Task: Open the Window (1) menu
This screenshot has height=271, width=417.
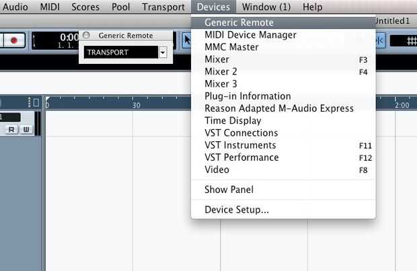Action: click(x=266, y=7)
